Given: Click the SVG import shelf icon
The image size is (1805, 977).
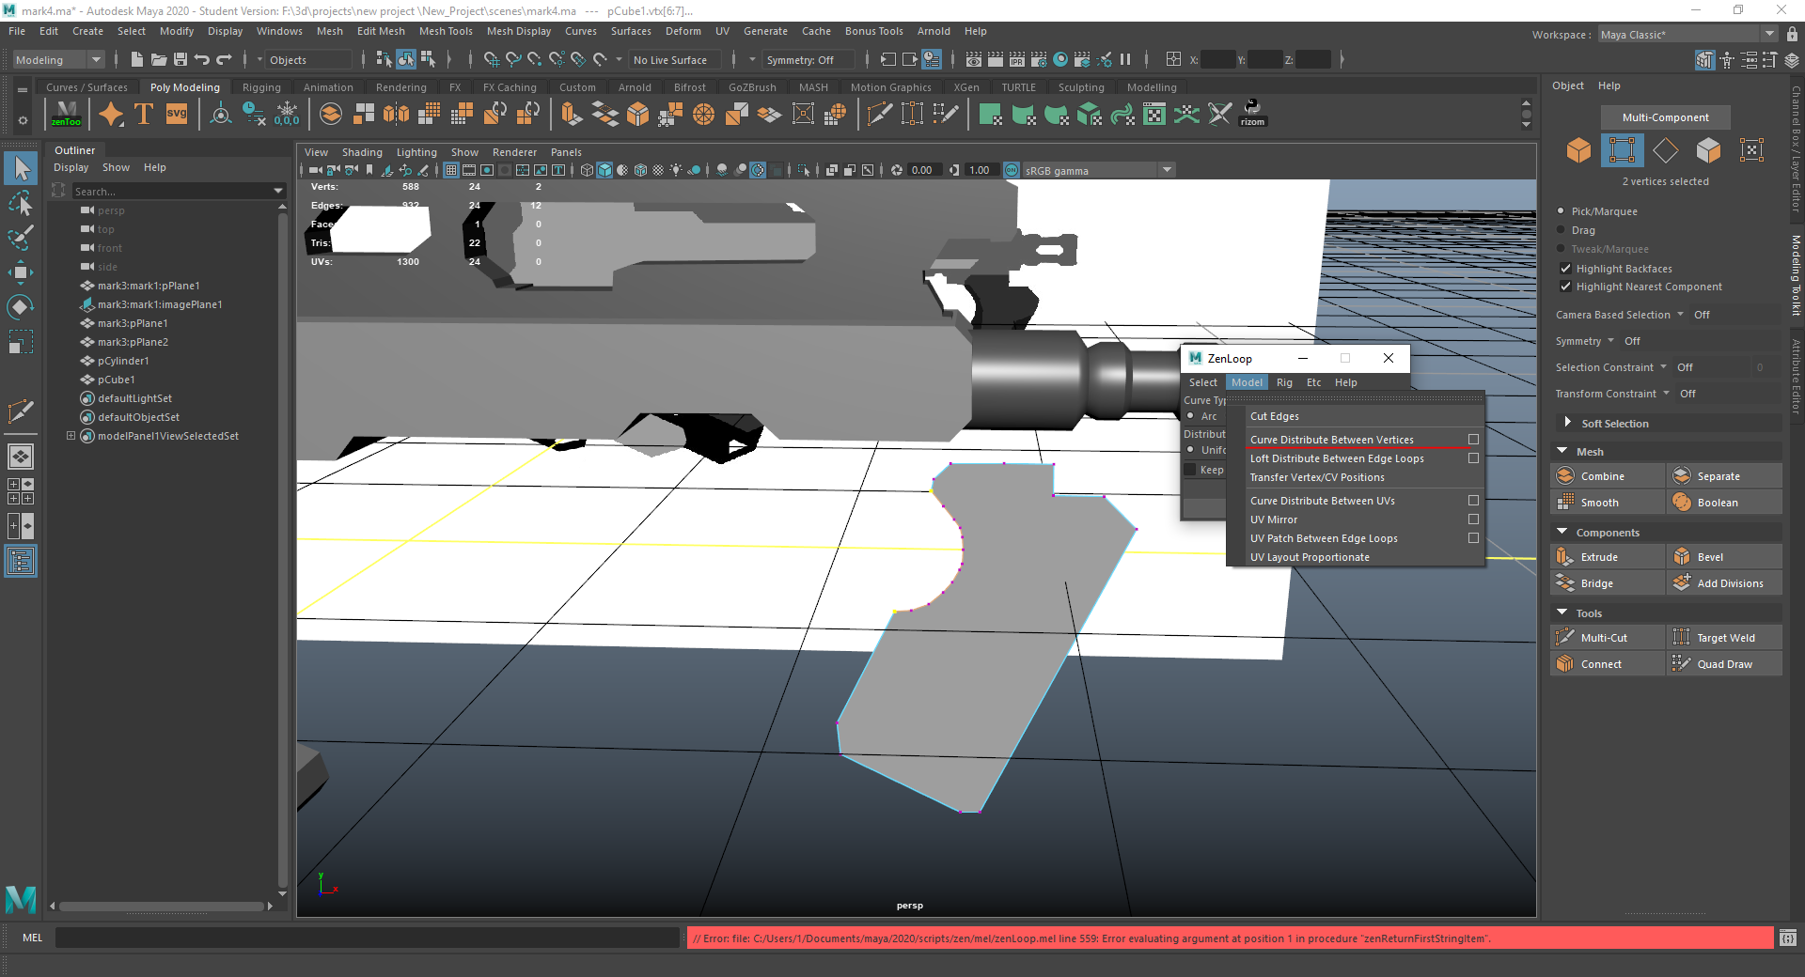Looking at the screenshot, I should click(176, 114).
